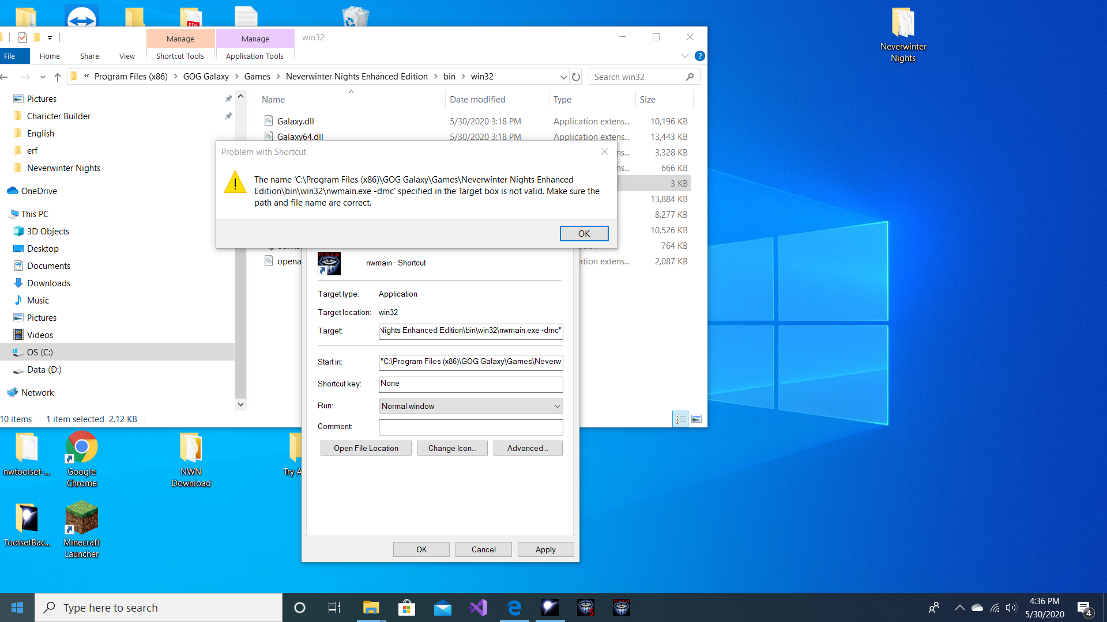Open the View ribbon tab
The width and height of the screenshot is (1107, 622).
(x=127, y=56)
